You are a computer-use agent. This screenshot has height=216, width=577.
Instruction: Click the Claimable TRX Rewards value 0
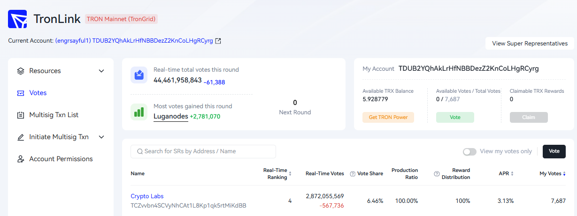511,99
